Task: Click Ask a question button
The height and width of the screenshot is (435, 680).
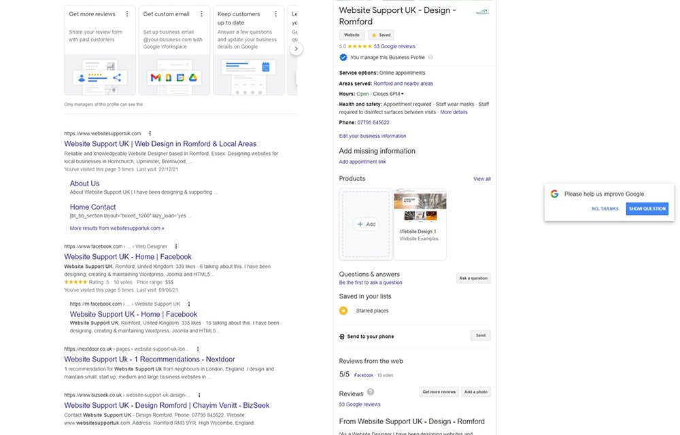Action: coord(473,278)
